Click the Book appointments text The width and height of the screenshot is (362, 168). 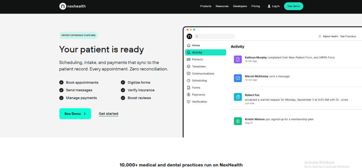point(82,82)
